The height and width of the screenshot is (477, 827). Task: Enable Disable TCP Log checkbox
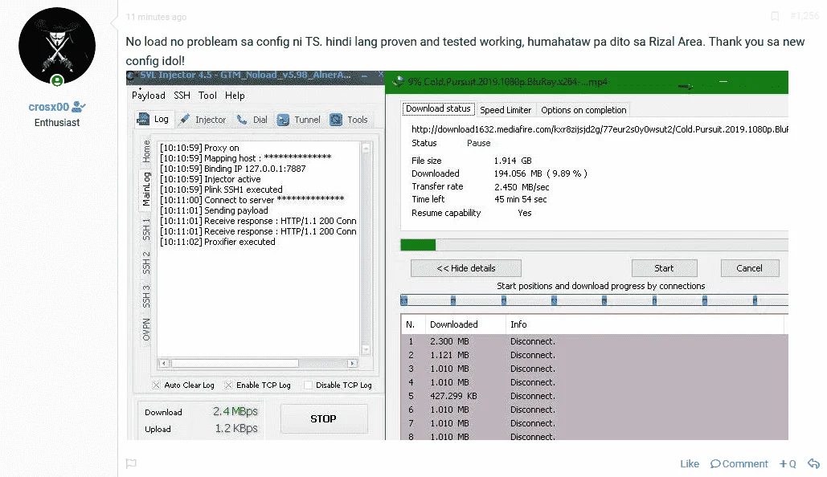click(308, 385)
